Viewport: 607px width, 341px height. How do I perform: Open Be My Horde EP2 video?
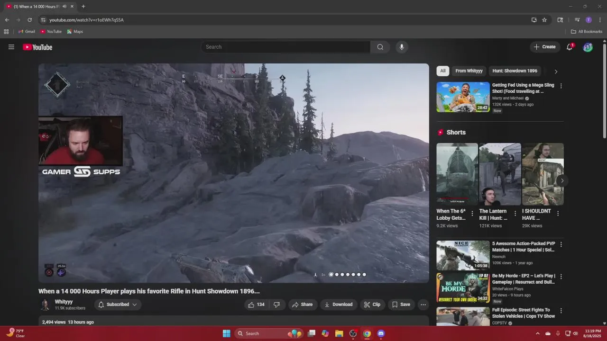463,287
